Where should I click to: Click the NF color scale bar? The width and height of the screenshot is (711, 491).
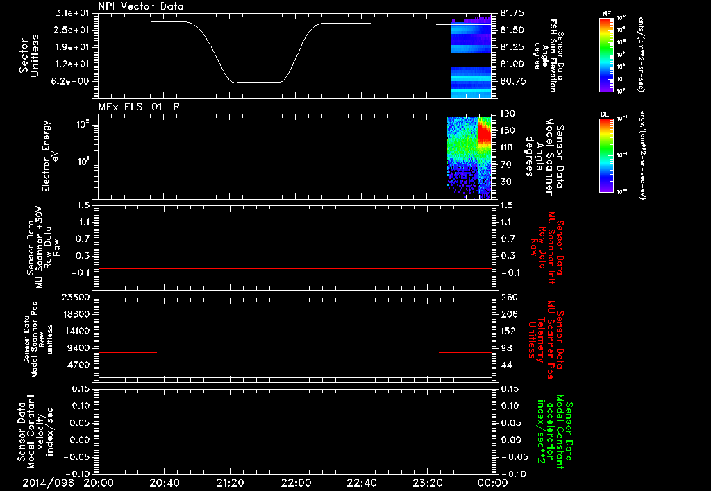606,54
